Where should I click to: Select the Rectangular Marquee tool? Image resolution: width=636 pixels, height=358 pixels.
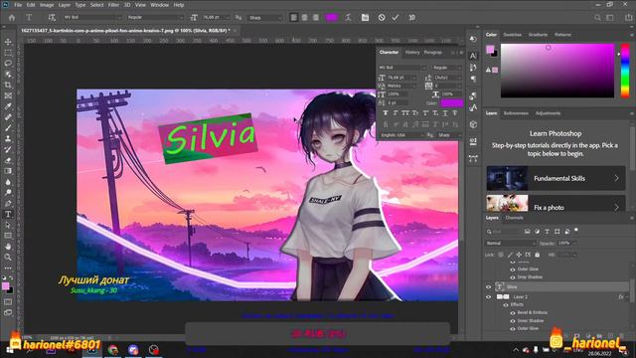(8, 53)
